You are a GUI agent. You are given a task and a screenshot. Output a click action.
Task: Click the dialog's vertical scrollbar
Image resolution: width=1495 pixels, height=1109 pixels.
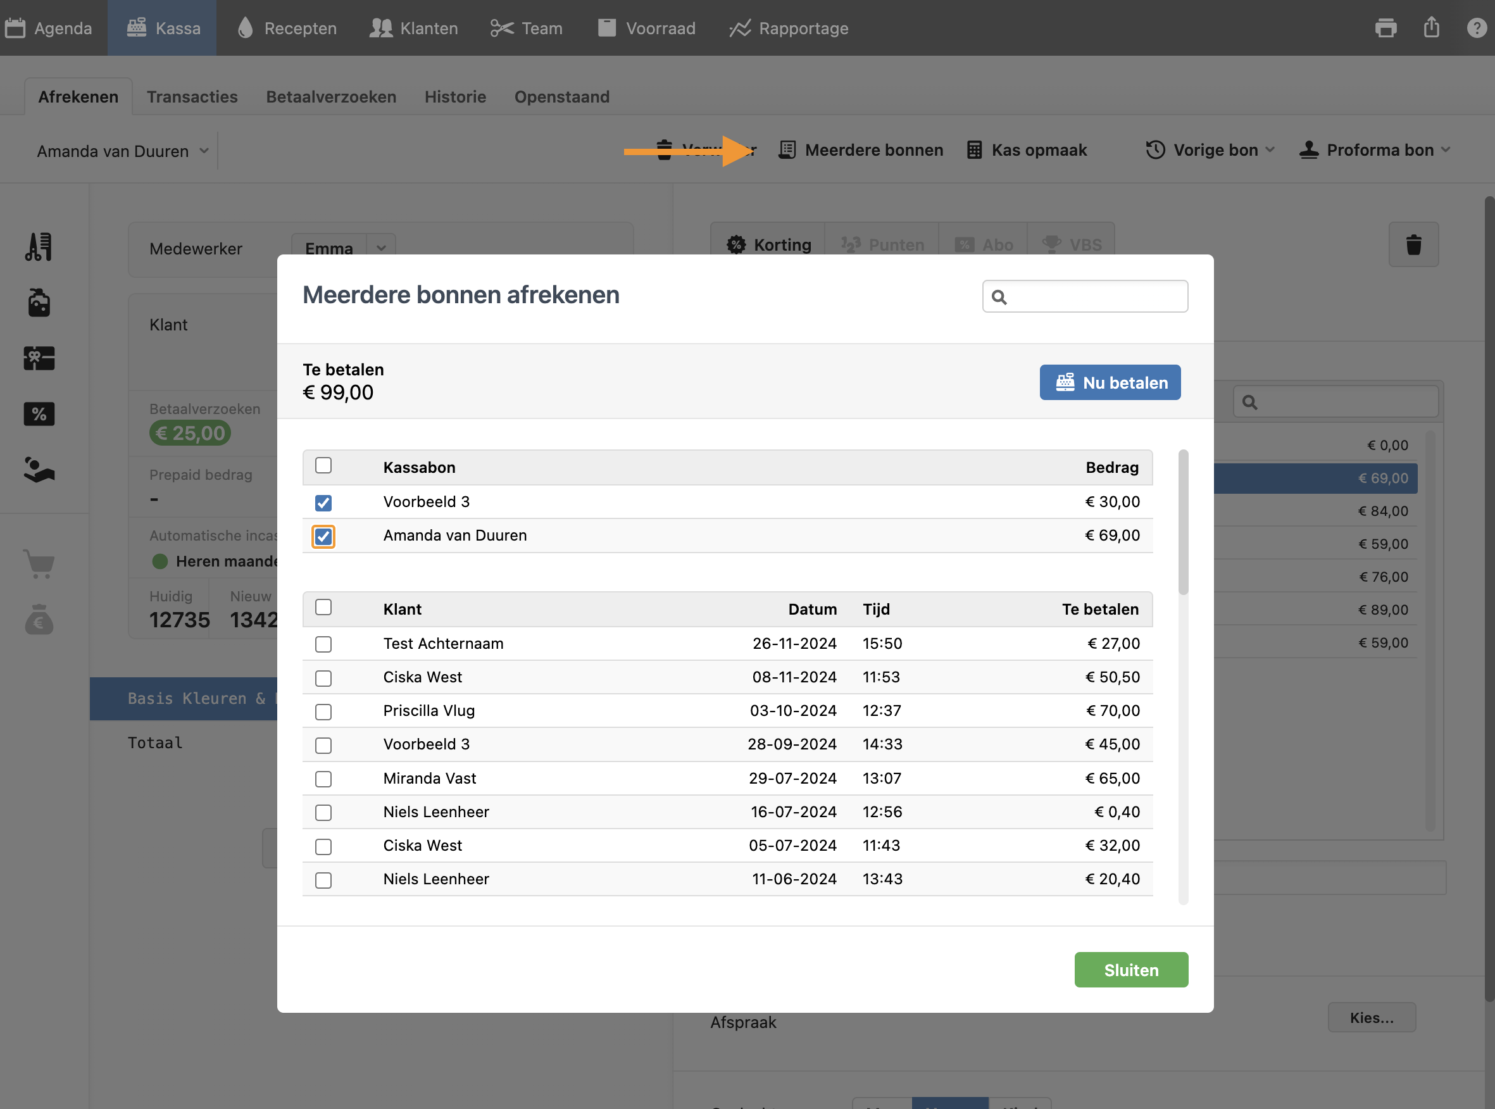pyautogui.click(x=1183, y=523)
